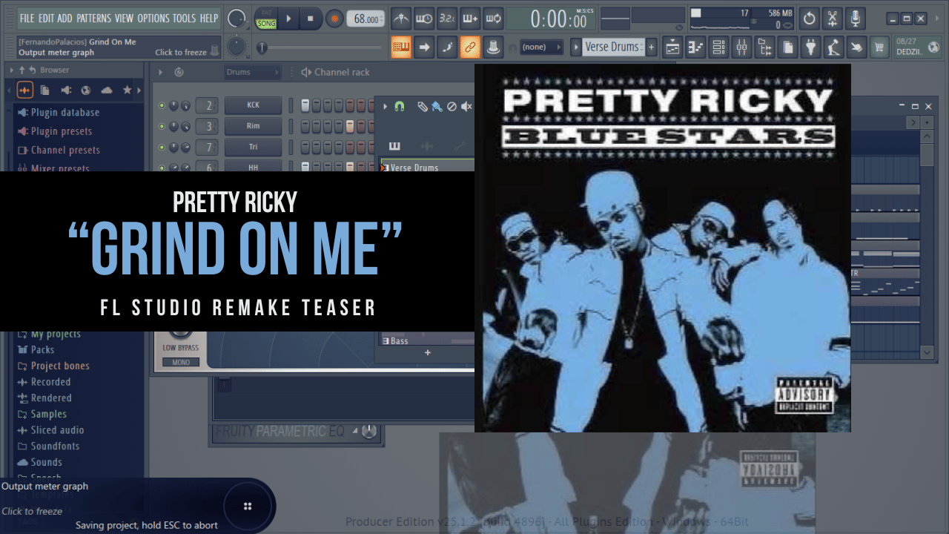Switch the PAT/SONG mode toggle
The image size is (949, 534).
(265, 19)
